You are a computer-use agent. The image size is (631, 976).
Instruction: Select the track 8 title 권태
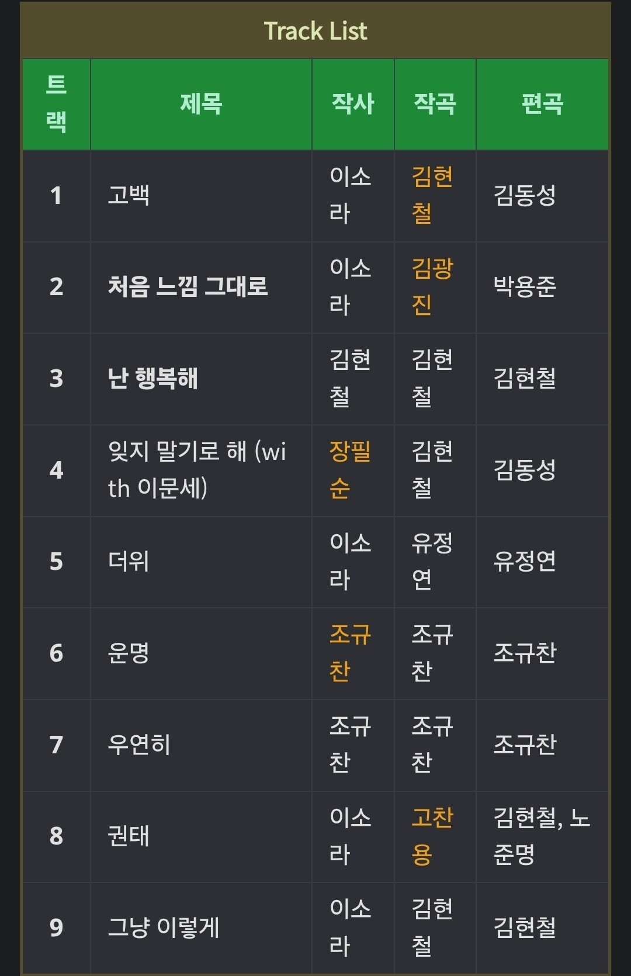(129, 836)
